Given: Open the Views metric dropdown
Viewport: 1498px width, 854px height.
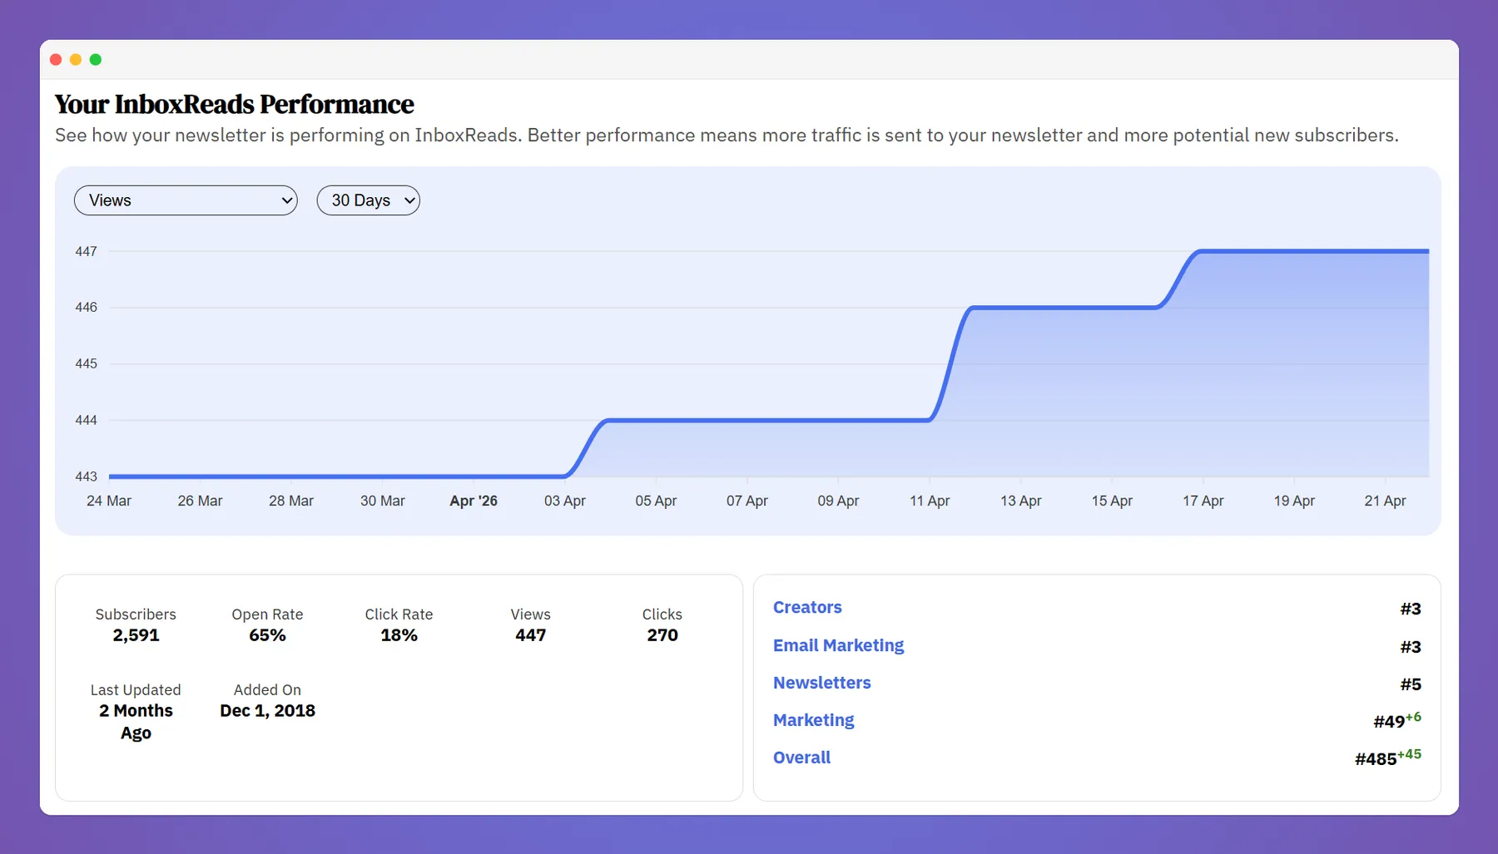Looking at the screenshot, I should pos(186,200).
